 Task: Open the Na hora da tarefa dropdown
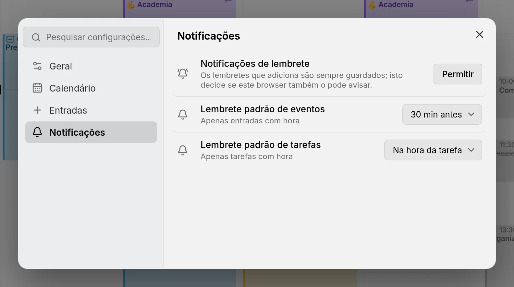tap(433, 150)
